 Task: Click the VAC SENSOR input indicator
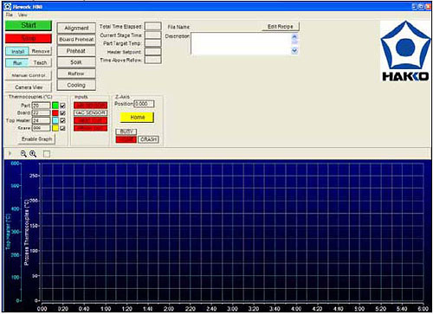pyautogui.click(x=90, y=112)
